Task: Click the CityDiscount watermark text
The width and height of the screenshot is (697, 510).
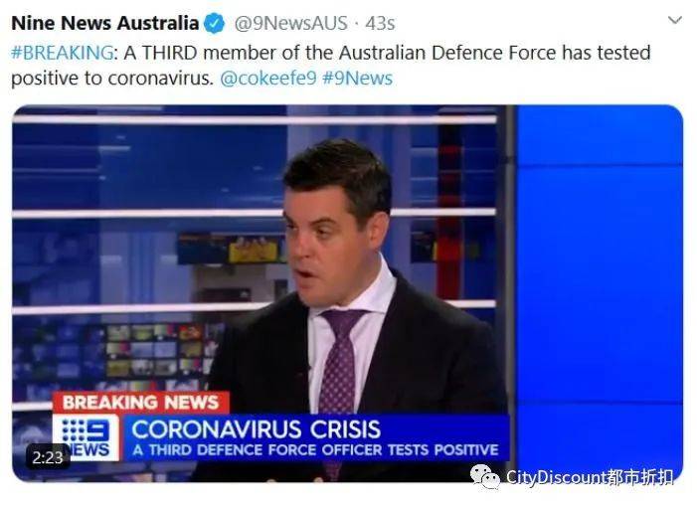Action: pos(590,477)
